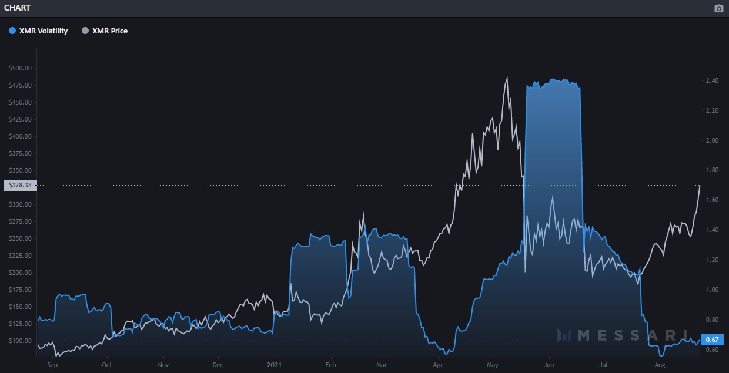Click the gray XMR Price legend dot
This screenshot has width=729, height=373.
point(85,31)
